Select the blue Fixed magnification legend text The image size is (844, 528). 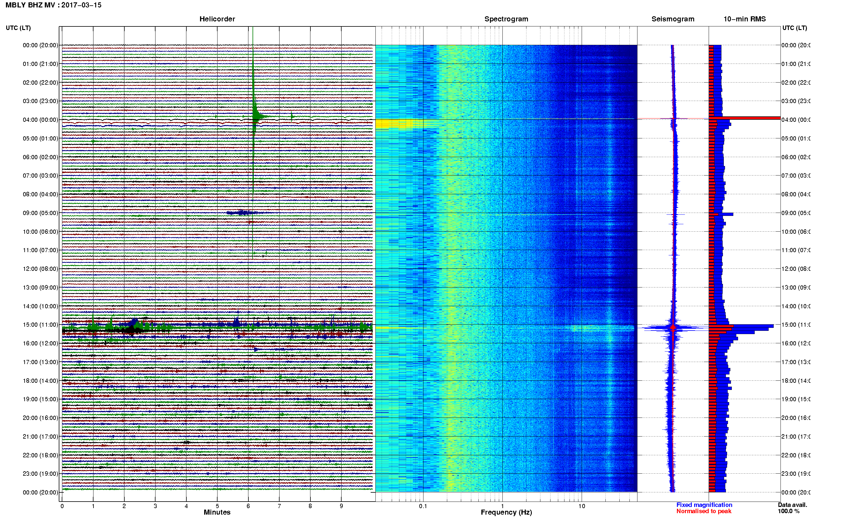(x=704, y=505)
